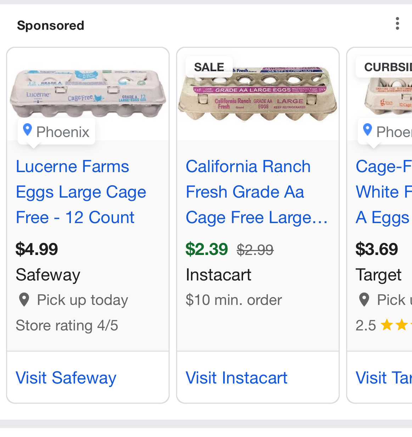Open the three-dot menu beside Sponsored

pyautogui.click(x=397, y=24)
